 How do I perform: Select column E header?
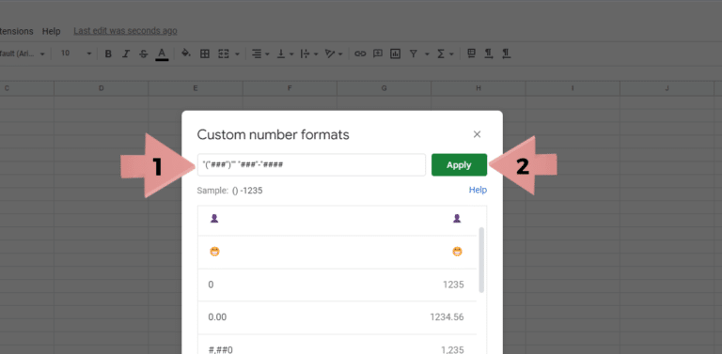click(x=196, y=88)
